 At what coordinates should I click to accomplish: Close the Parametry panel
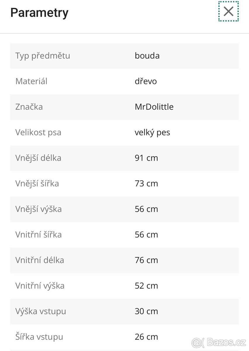229,11
